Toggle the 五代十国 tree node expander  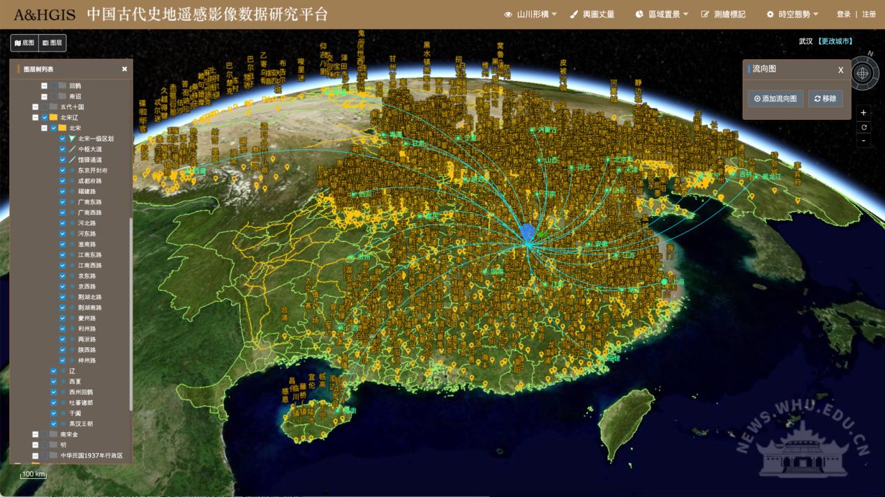coord(36,107)
